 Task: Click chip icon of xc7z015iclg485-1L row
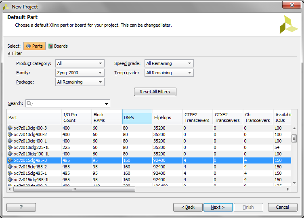[x=10, y=180]
